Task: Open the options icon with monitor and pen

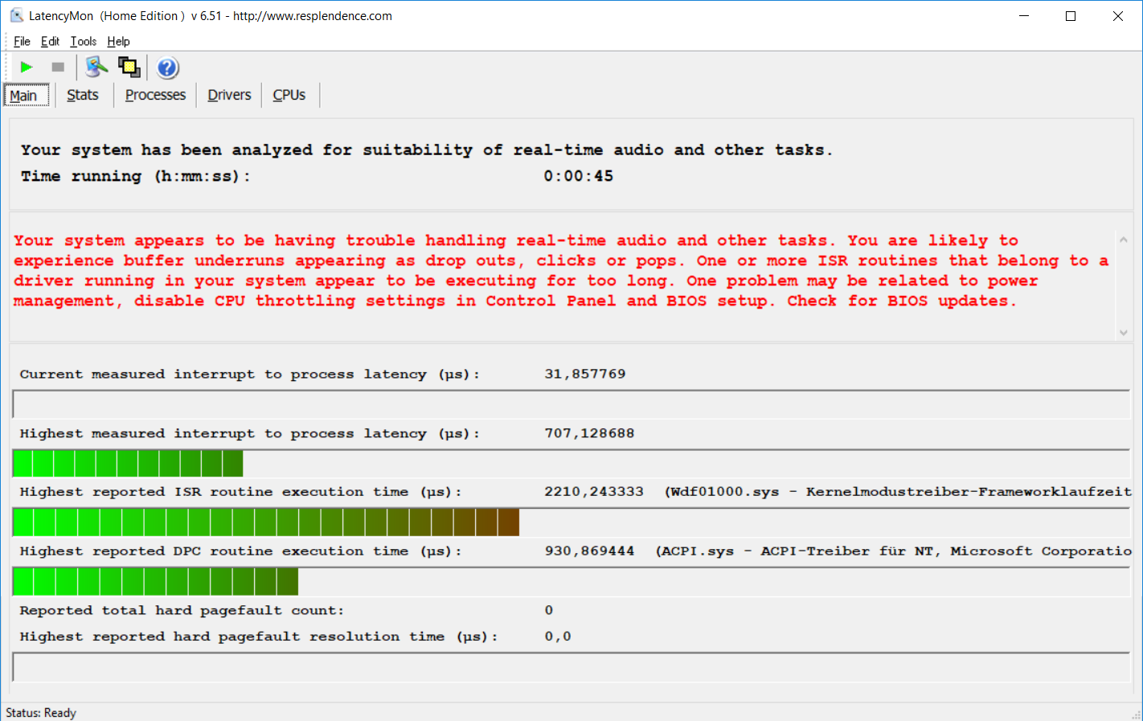Action: pyautogui.click(x=96, y=68)
